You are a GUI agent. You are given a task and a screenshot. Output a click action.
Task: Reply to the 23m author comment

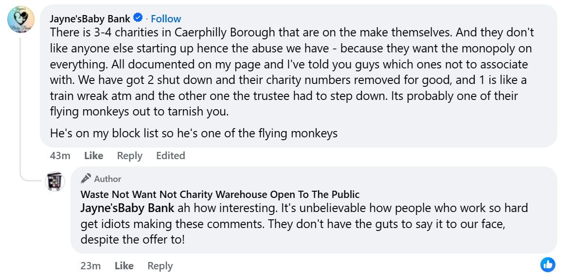coord(160,266)
